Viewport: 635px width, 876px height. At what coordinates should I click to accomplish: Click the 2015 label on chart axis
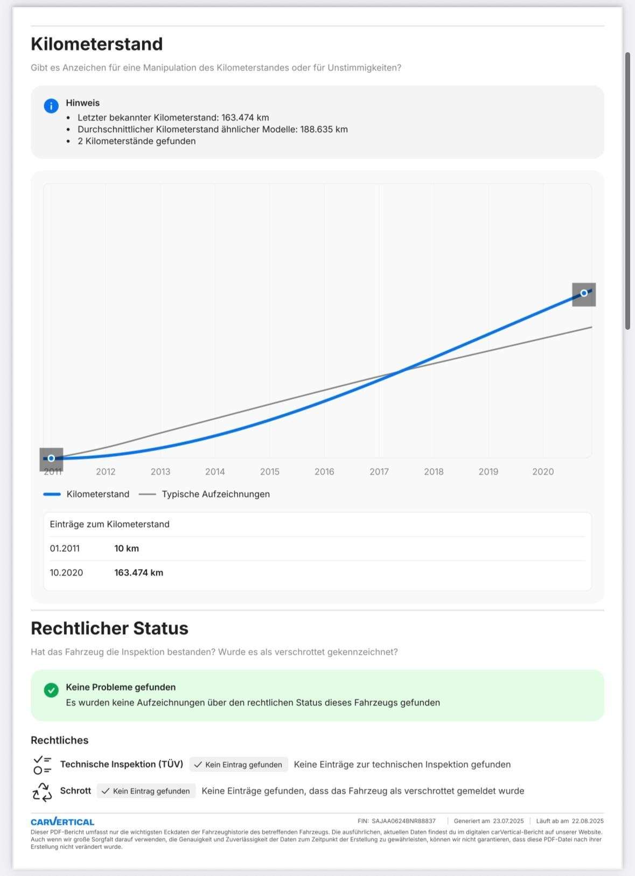click(270, 471)
